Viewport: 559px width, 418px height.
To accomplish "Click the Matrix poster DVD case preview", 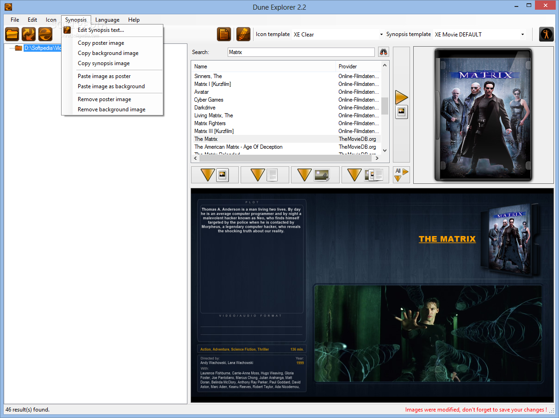I will 483,114.
